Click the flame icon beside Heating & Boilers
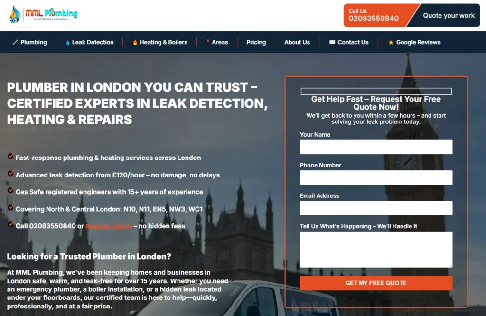Image resolution: width=486 pixels, height=316 pixels. (x=135, y=42)
